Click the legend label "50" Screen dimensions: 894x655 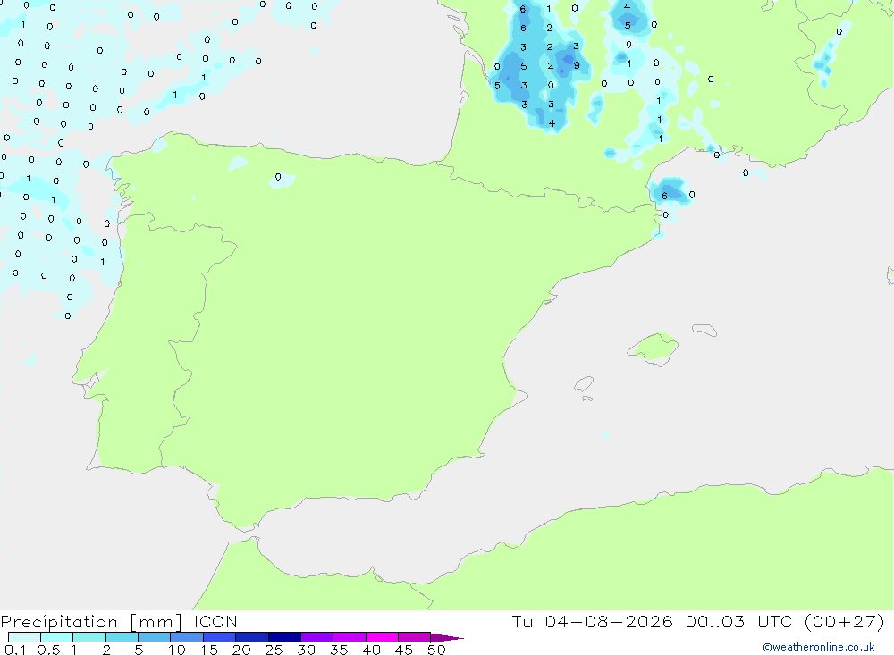click(x=436, y=650)
